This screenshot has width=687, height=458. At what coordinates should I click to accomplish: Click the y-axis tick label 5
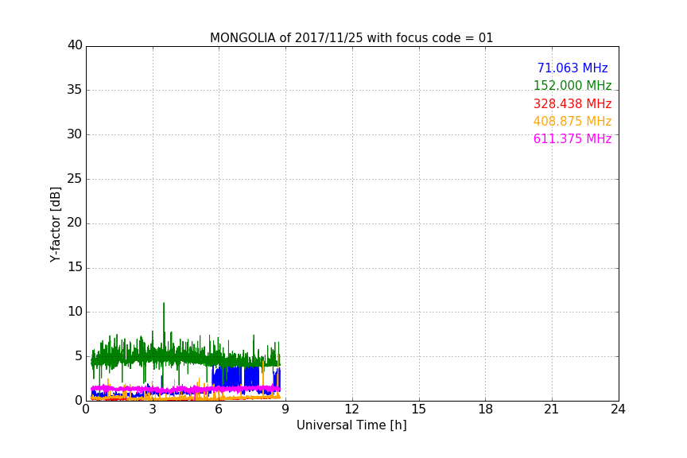(x=79, y=356)
